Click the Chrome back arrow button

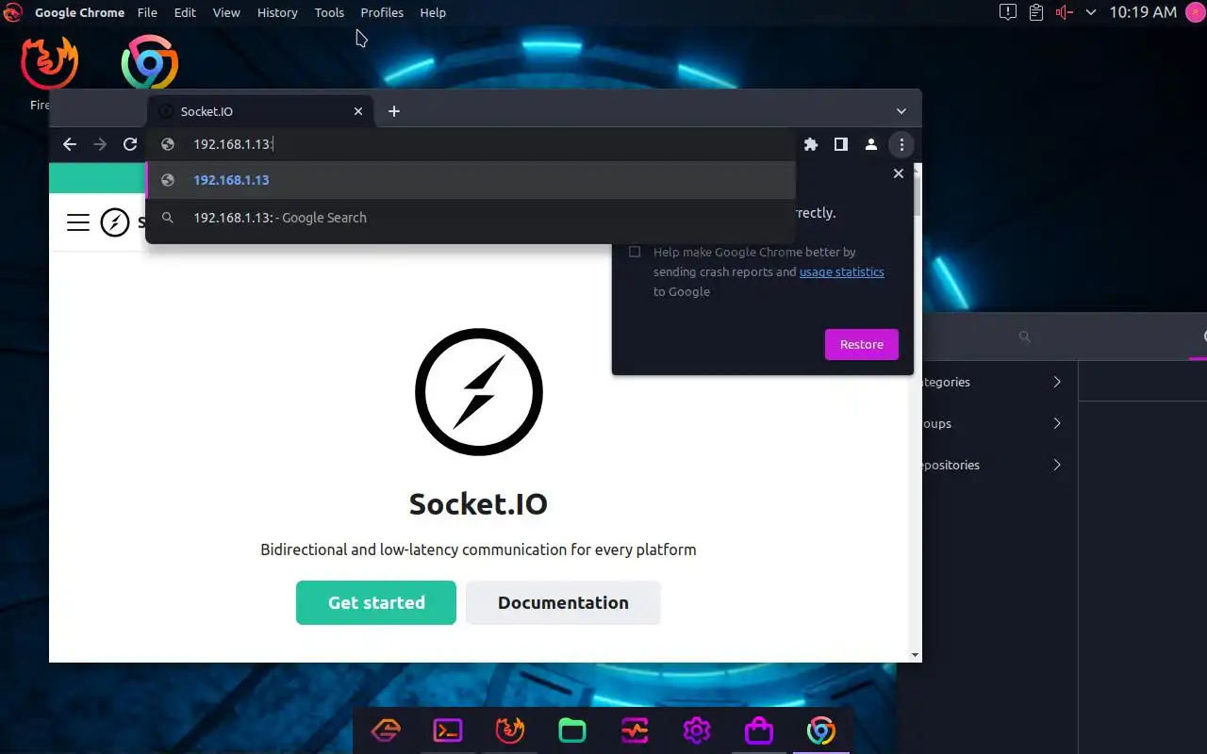point(69,144)
